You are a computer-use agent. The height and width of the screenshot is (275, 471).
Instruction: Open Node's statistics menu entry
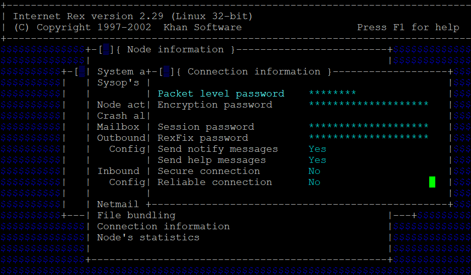tap(148, 237)
